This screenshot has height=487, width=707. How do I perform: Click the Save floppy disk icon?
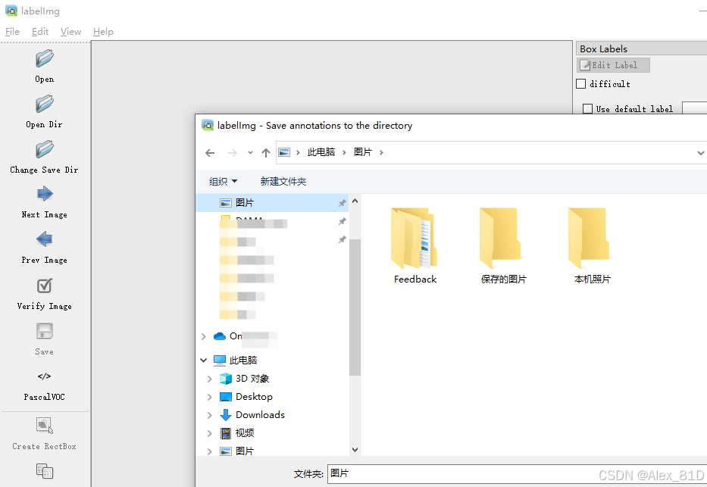coord(44,331)
